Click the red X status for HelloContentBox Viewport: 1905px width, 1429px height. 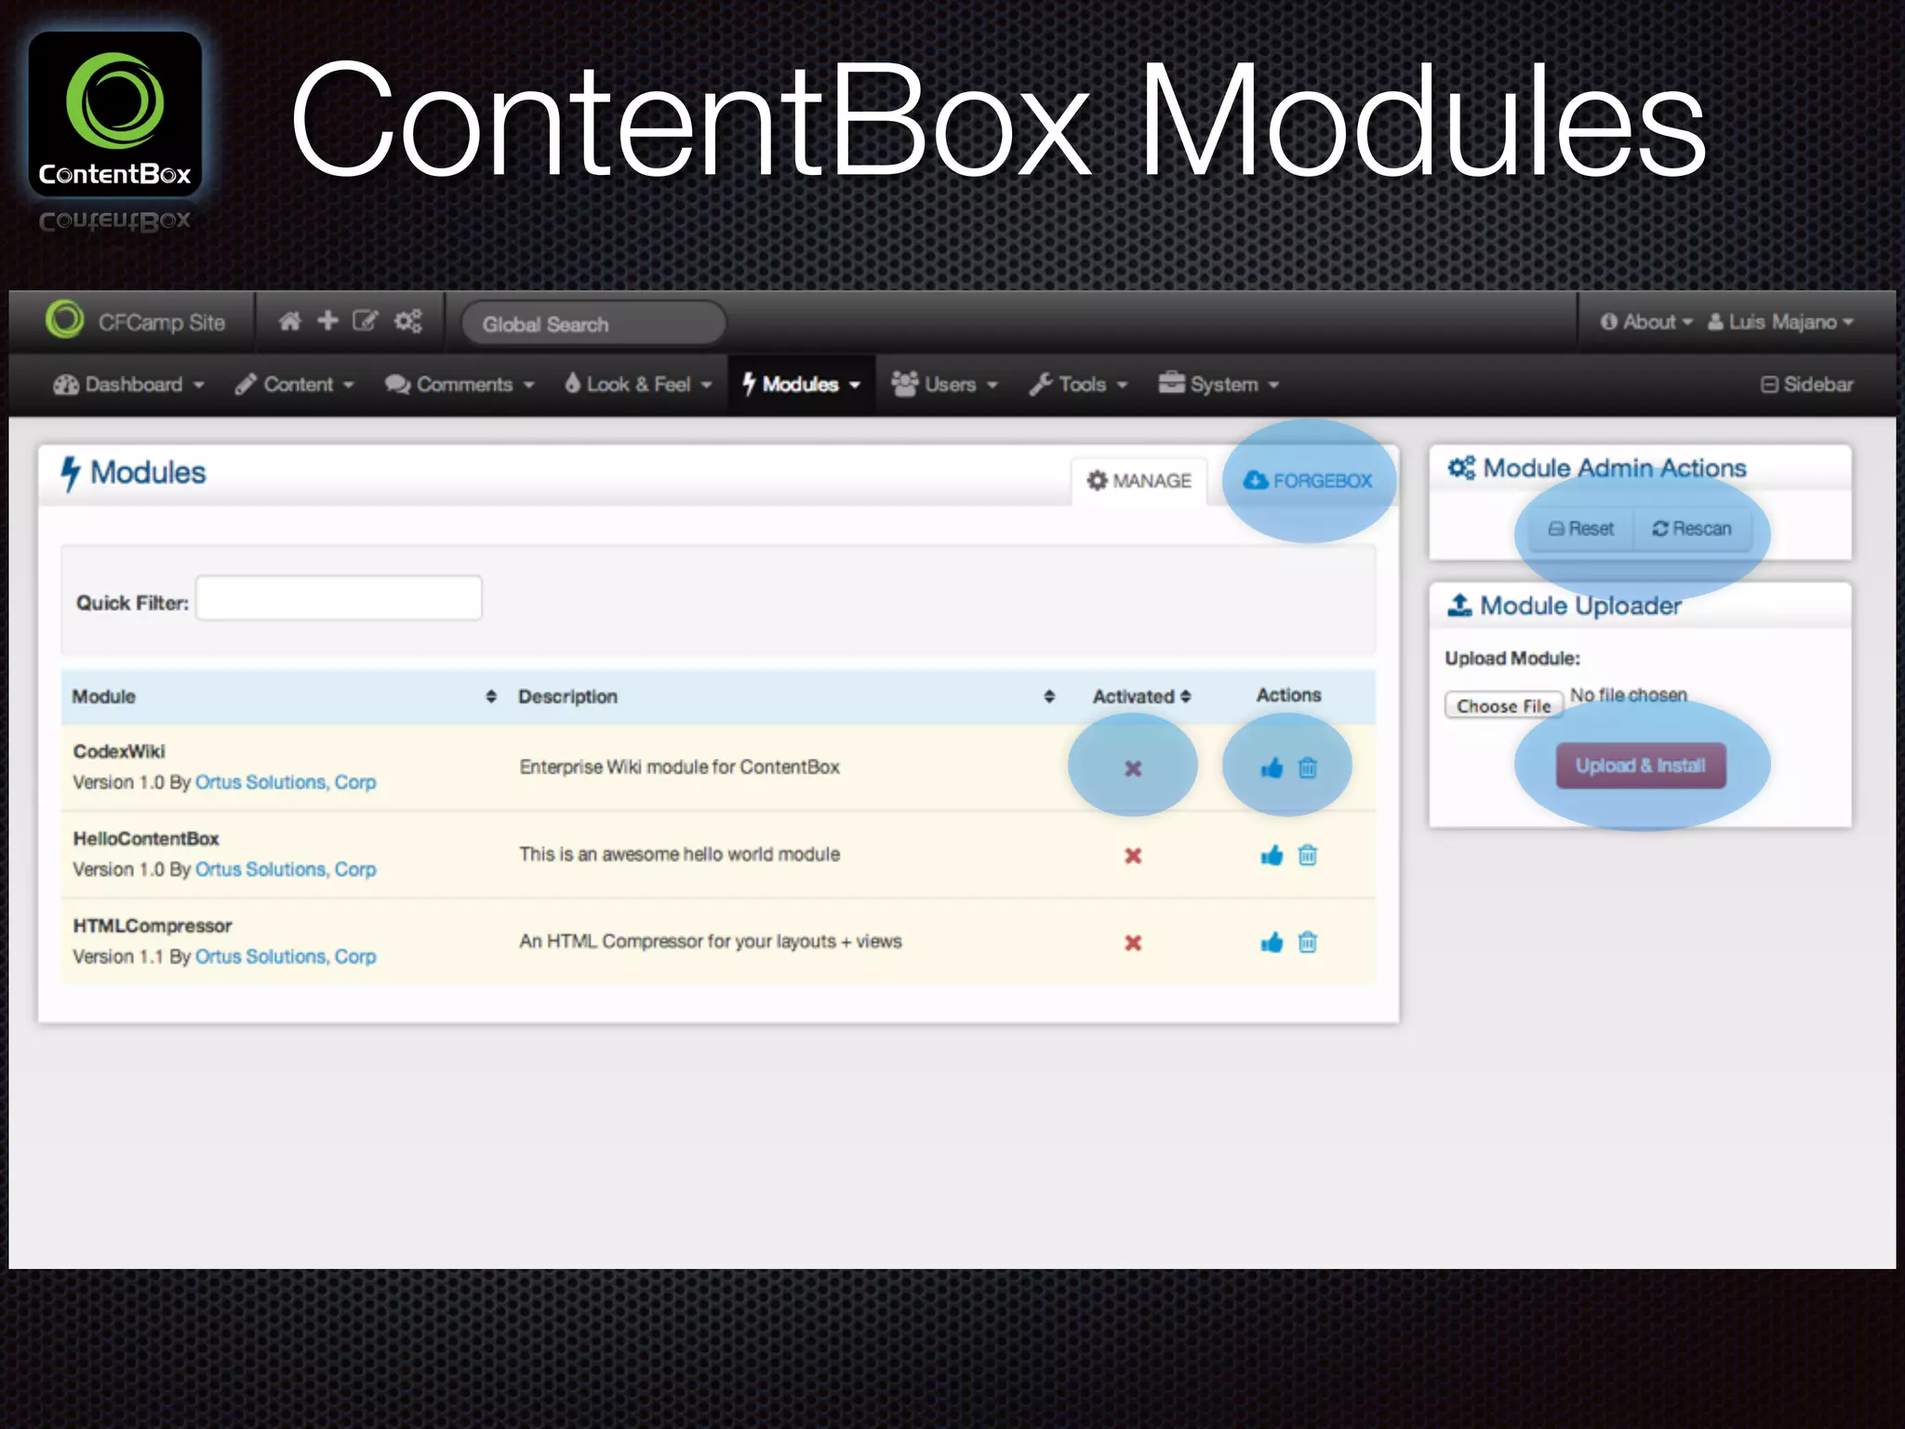[x=1133, y=856]
